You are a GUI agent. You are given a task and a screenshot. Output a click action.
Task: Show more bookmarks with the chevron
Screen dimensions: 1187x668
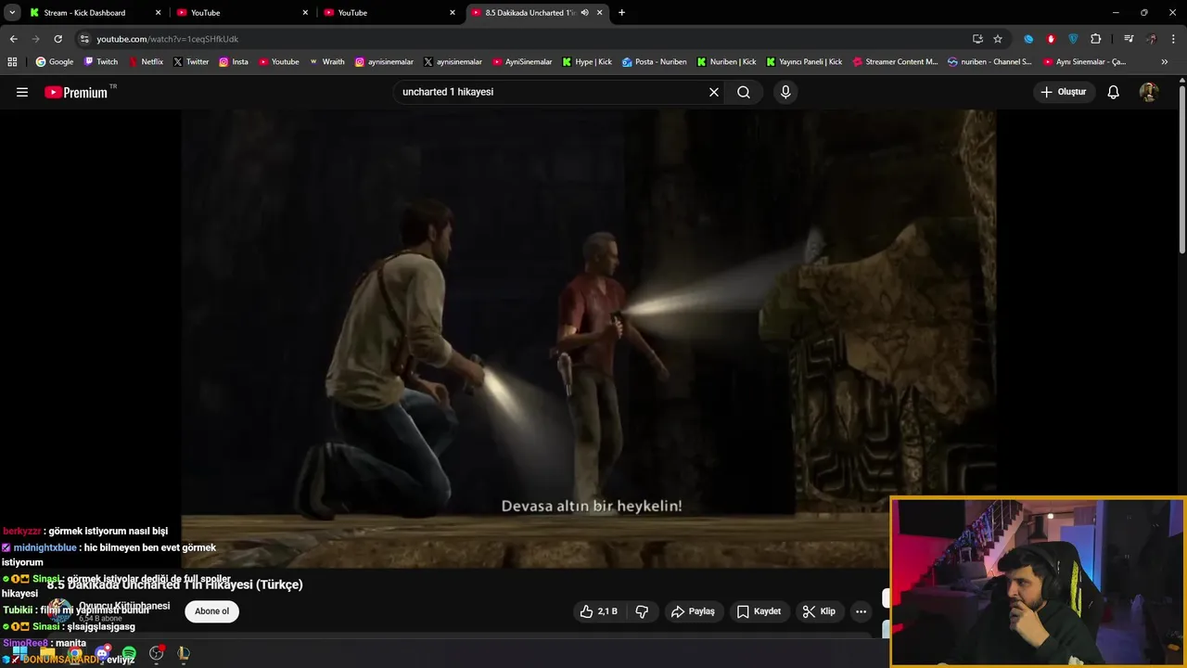pyautogui.click(x=1165, y=62)
